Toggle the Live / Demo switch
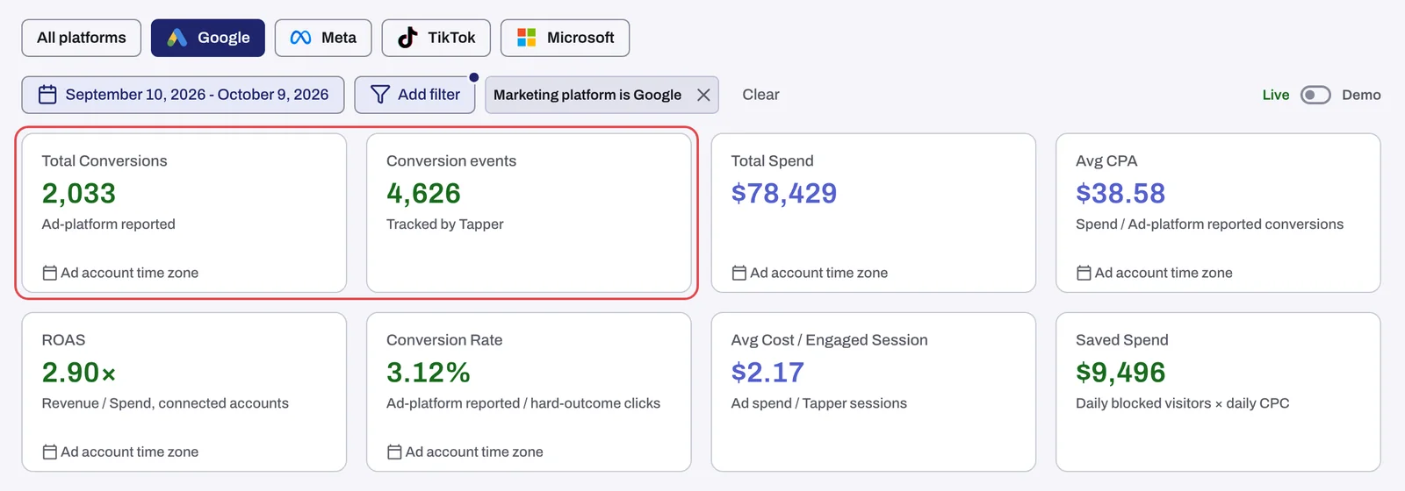The height and width of the screenshot is (491, 1405). click(x=1315, y=95)
